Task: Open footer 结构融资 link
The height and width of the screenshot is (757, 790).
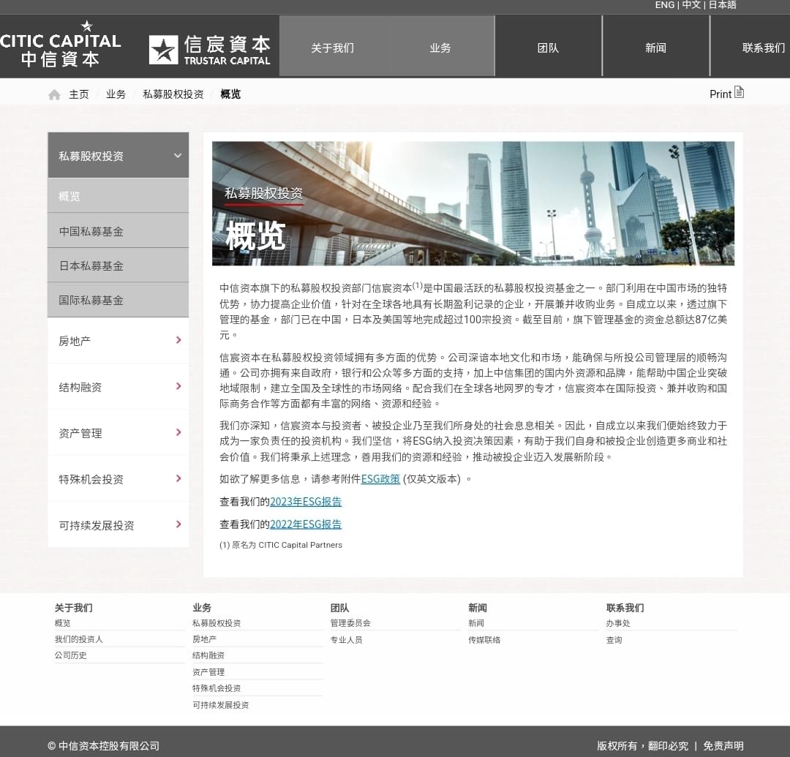Action: click(208, 655)
